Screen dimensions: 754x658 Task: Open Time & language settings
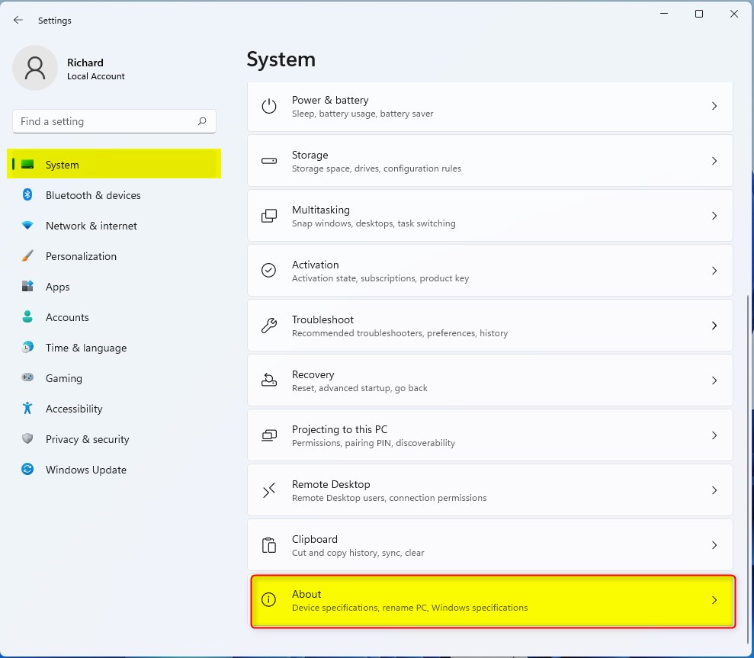(x=85, y=348)
